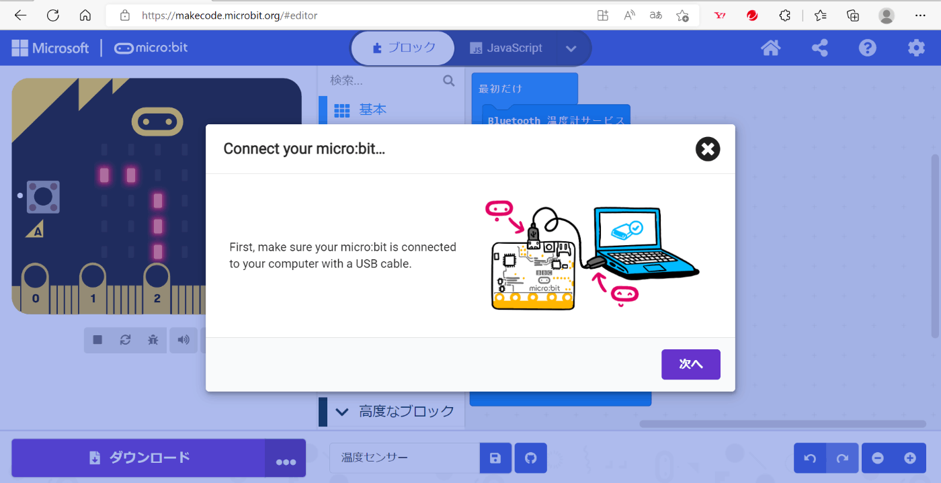This screenshot has width=941, height=483.
Task: Zoom in the workspace
Action: click(910, 458)
